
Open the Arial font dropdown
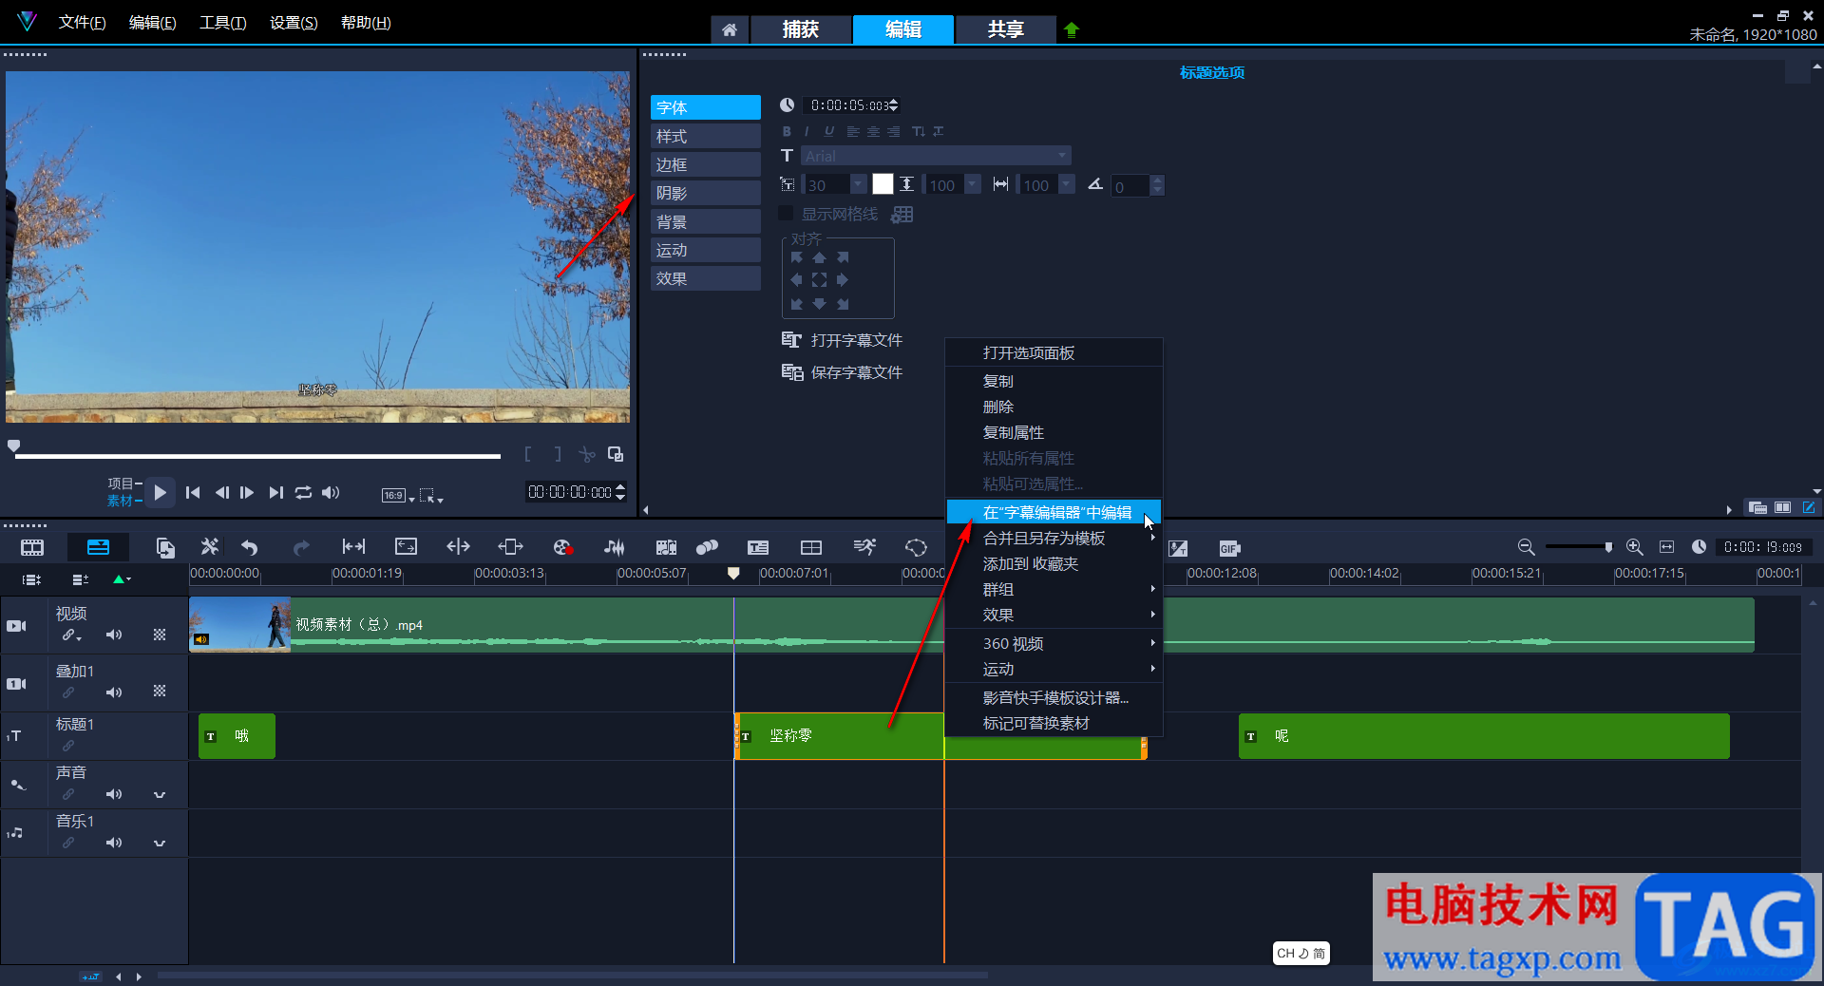click(x=1062, y=156)
